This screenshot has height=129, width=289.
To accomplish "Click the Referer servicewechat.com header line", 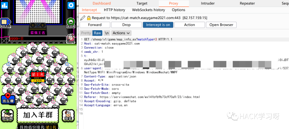I will [142, 97].
